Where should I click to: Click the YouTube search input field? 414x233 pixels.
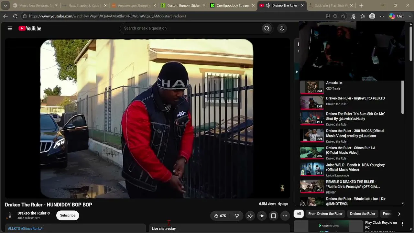191,28
